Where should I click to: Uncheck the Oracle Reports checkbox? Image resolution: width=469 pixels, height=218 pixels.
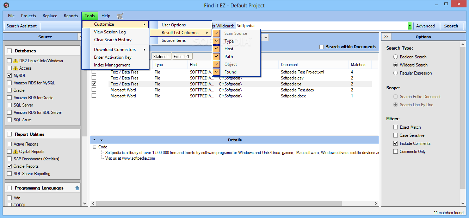10,166
